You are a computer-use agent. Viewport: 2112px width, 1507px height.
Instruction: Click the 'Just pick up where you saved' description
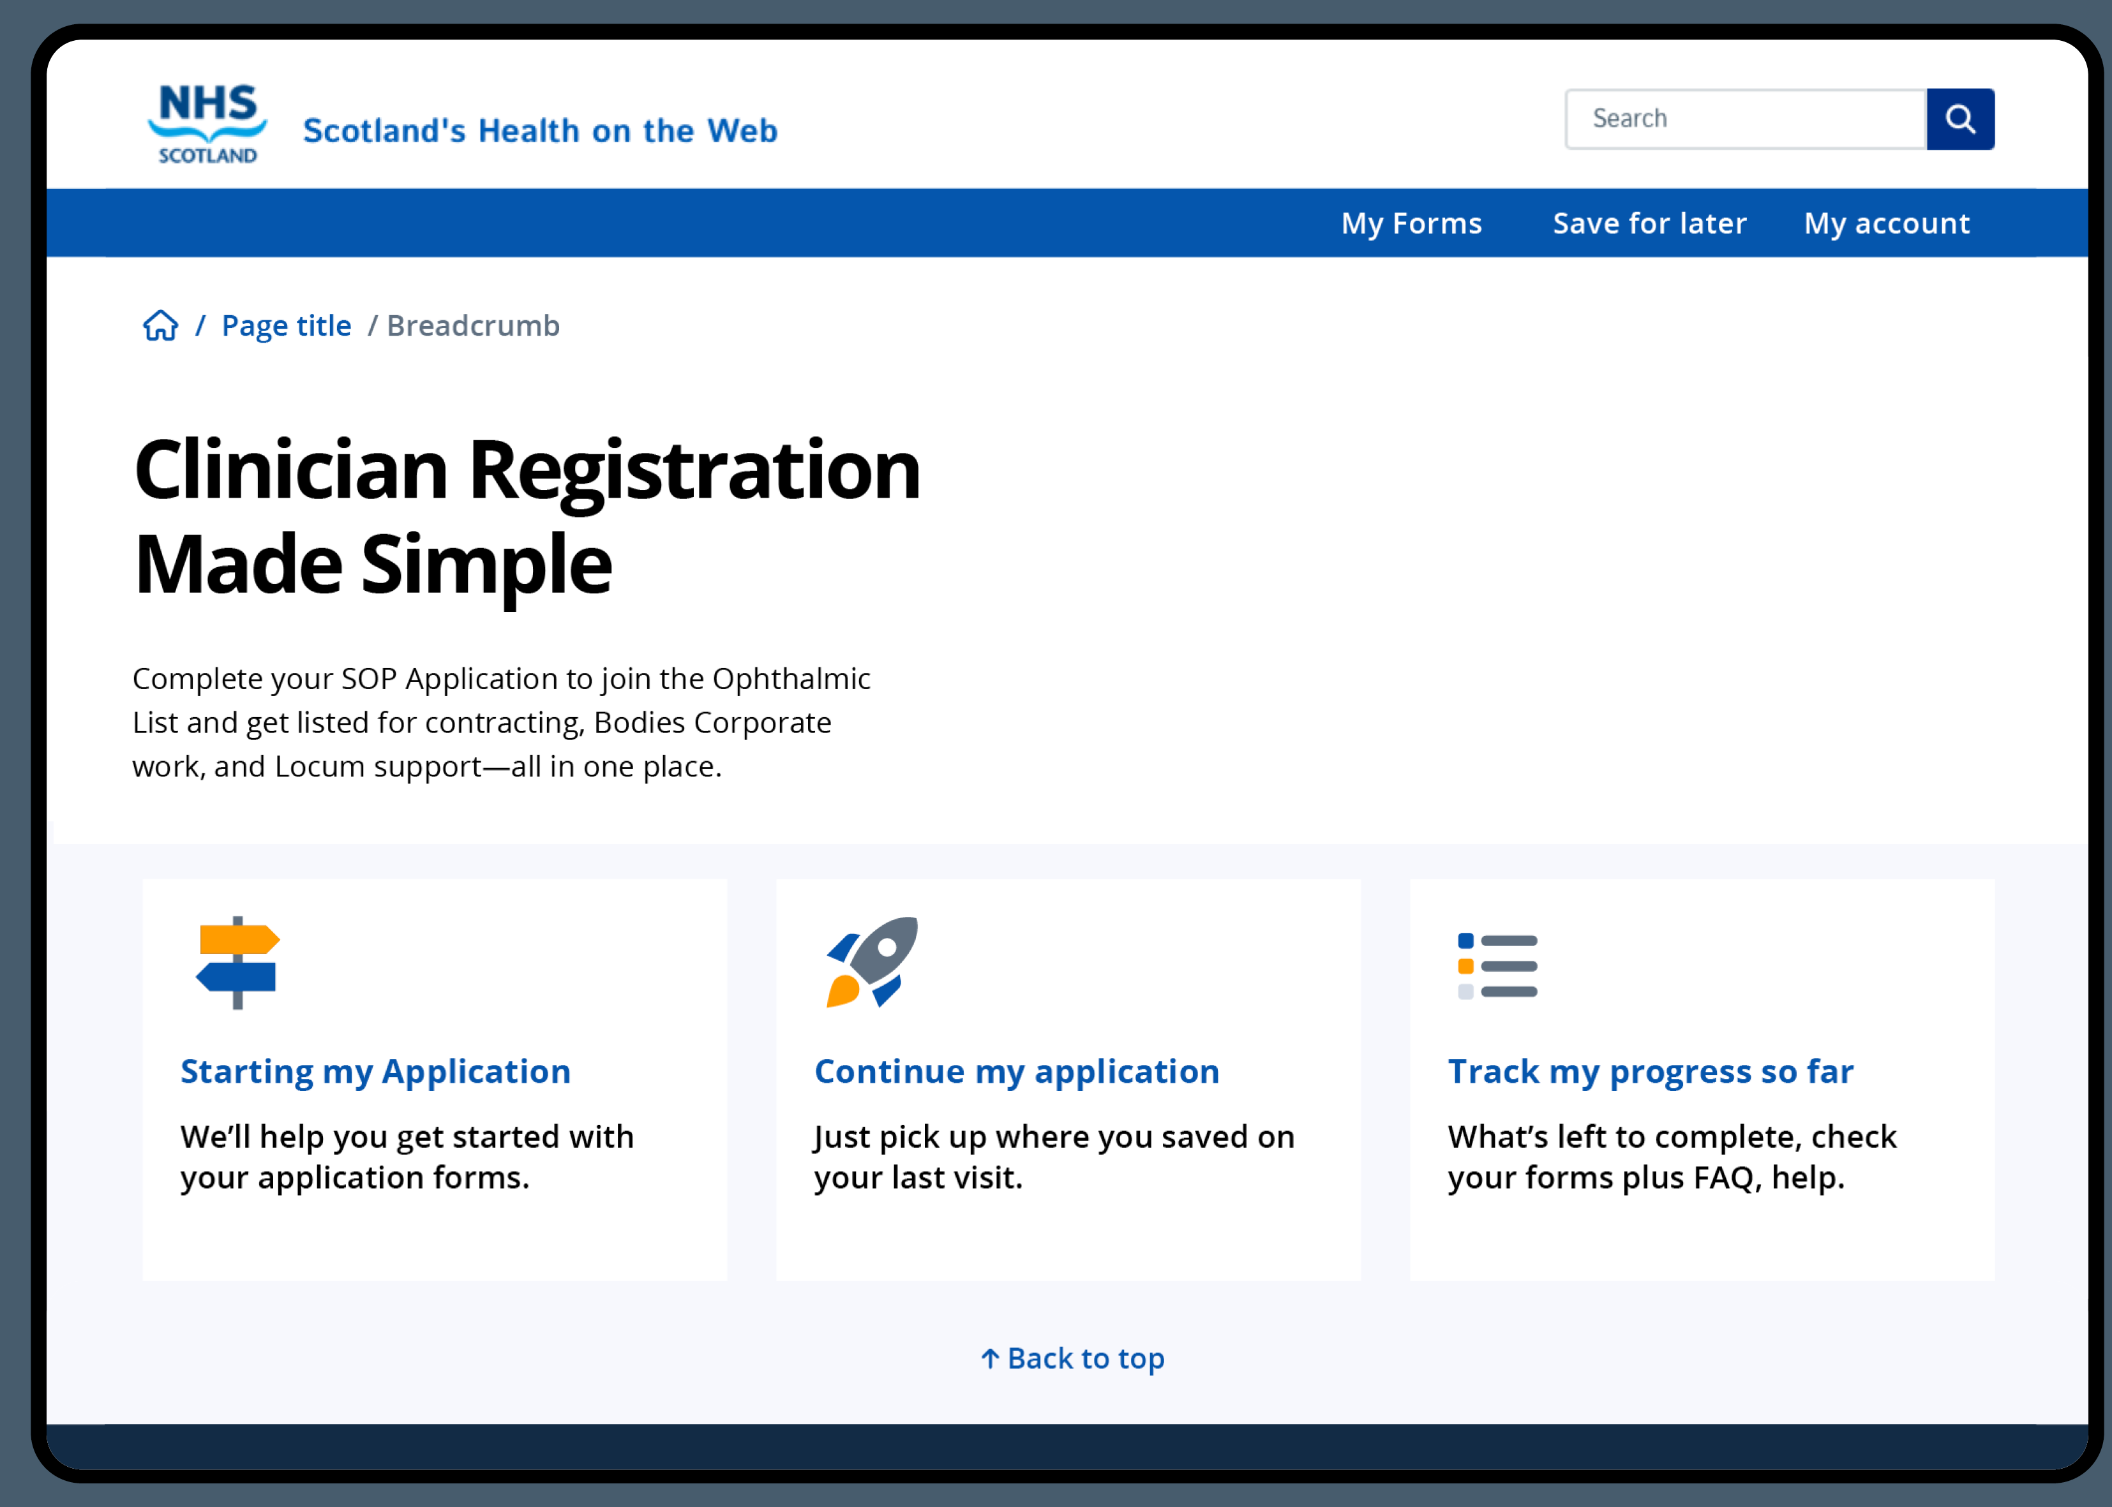[1054, 1156]
